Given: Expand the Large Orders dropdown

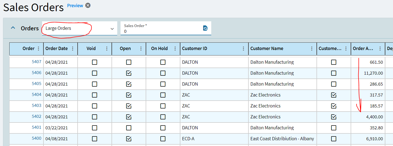Looking at the screenshot, I should tap(112, 29).
